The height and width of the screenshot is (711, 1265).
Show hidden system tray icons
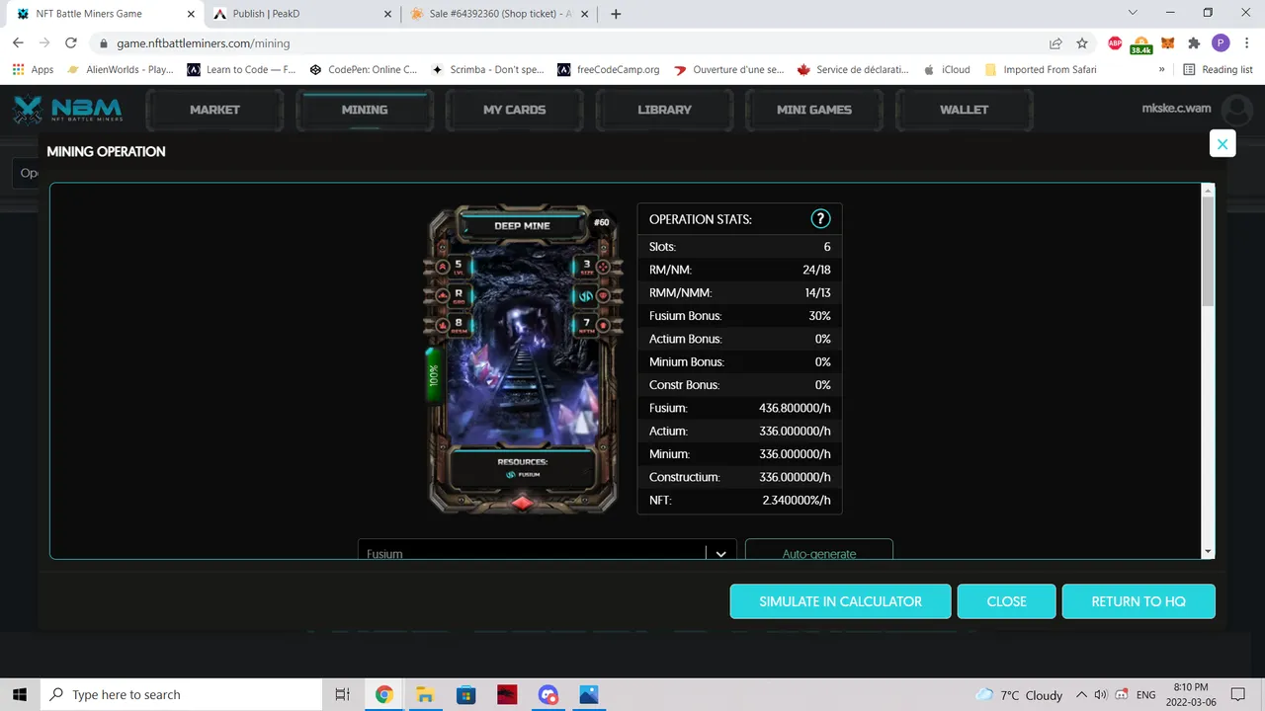tap(1081, 695)
